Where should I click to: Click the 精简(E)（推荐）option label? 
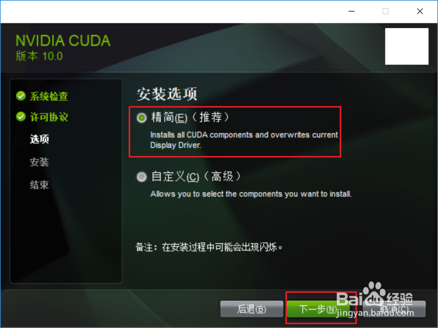click(x=190, y=118)
